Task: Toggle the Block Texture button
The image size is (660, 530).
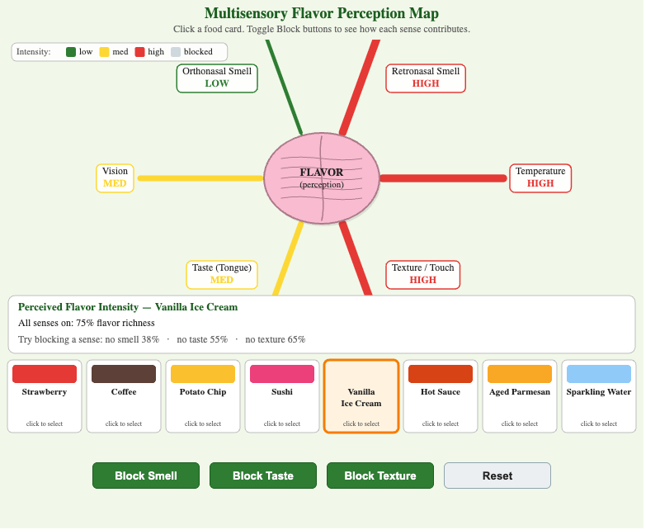Action: pos(380,476)
